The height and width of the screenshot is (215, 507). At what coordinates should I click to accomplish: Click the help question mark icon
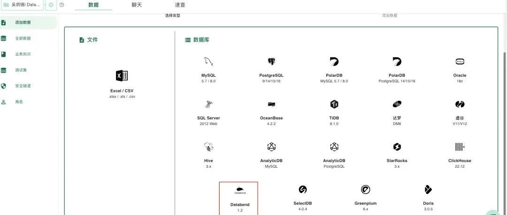62,5
